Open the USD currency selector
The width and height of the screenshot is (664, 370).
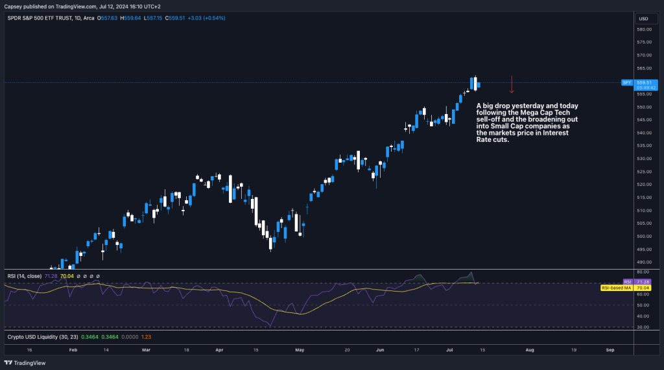pyautogui.click(x=643, y=19)
